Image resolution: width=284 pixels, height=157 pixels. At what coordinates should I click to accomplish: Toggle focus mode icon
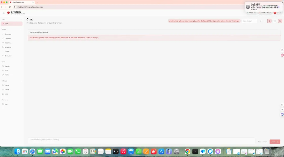click(x=275, y=21)
